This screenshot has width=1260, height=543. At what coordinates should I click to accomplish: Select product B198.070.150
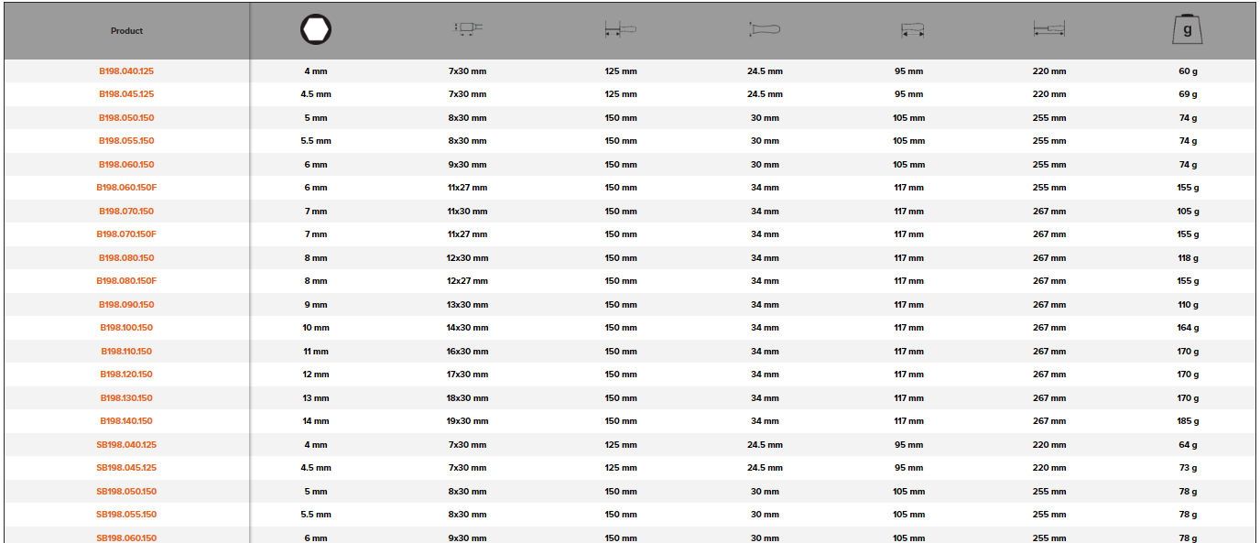126,212
